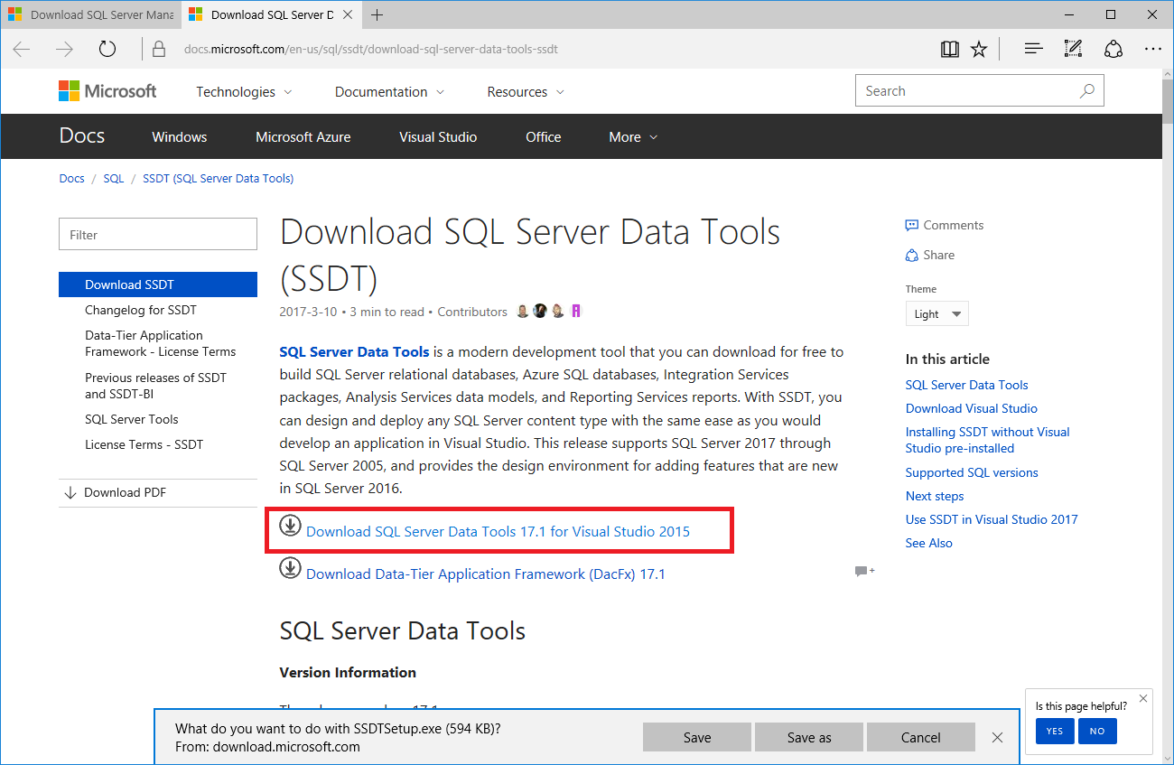Expand the Documentation dropdown menu
Image resolution: width=1174 pixels, height=765 pixels.
(x=389, y=91)
